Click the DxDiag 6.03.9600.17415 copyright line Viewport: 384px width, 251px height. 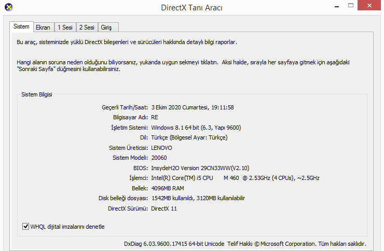245,244
